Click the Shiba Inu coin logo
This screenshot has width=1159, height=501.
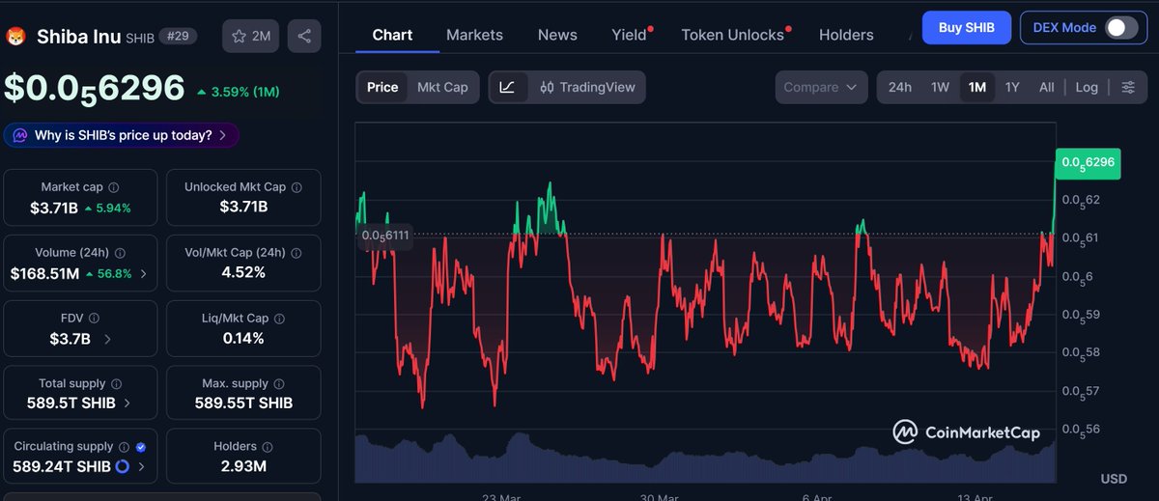click(15, 37)
